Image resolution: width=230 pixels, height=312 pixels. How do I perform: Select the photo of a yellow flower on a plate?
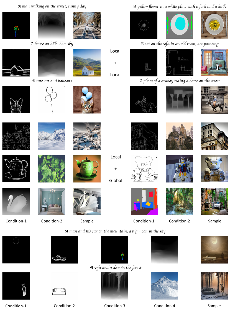(214, 25)
